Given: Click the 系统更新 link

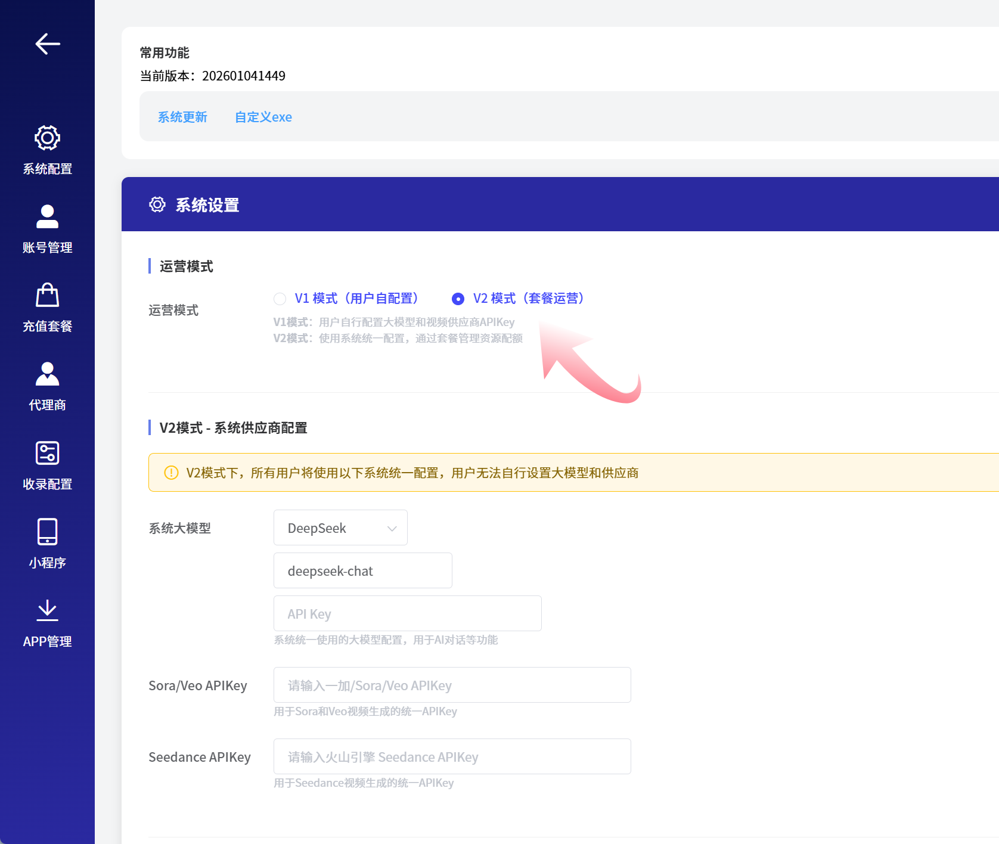Looking at the screenshot, I should click(x=182, y=117).
